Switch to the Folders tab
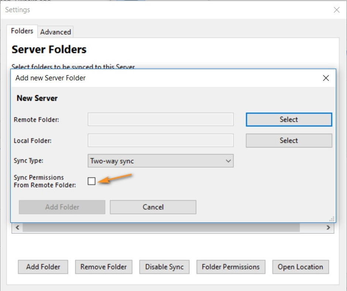The image size is (347, 291). click(x=22, y=31)
